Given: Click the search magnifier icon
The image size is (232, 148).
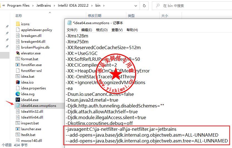Looking at the screenshot, I should click(158, 6).
